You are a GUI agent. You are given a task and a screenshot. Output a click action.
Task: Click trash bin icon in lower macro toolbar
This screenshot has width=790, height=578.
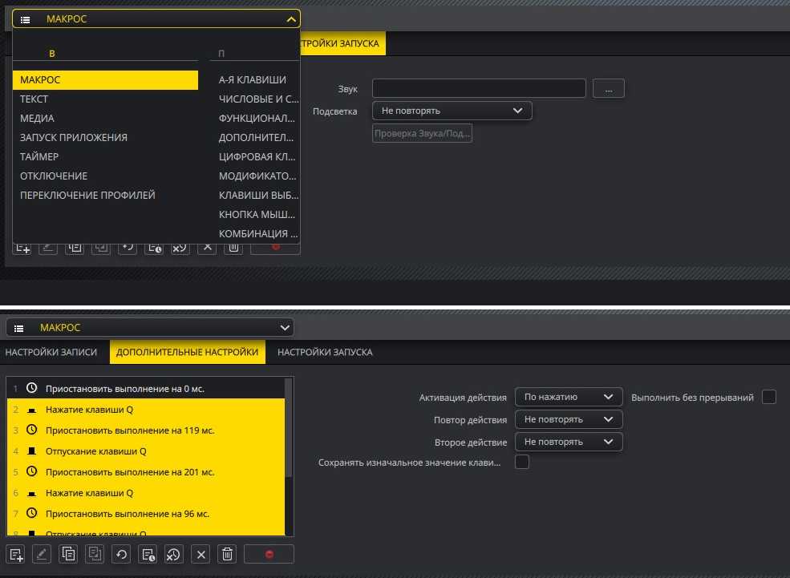tap(227, 554)
